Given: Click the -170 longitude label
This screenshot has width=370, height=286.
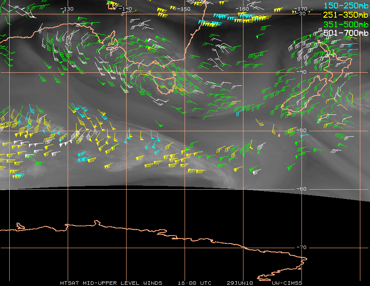Looking at the screenshot, I should 301,9.
